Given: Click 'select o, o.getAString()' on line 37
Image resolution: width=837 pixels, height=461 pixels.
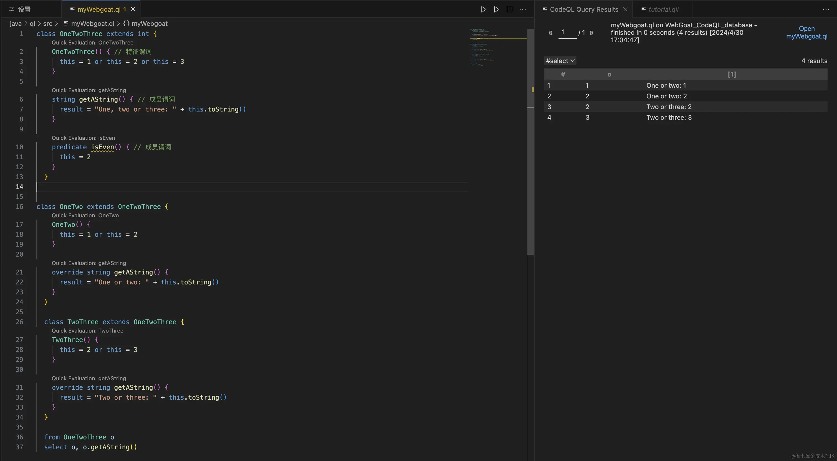Looking at the screenshot, I should pyautogui.click(x=91, y=447).
